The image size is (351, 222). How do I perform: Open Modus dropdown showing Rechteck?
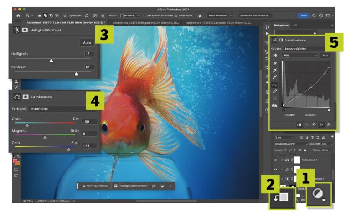coord(129,15)
